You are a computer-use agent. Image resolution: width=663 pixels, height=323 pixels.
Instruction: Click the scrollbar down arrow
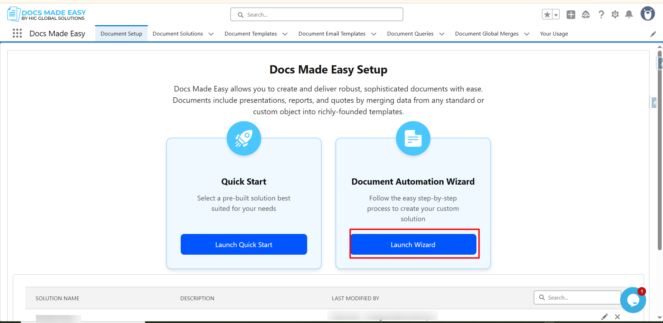point(660,317)
